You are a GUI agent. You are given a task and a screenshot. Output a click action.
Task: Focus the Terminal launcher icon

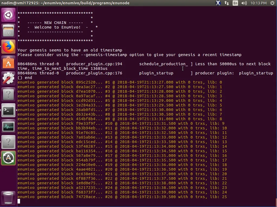(8, 110)
